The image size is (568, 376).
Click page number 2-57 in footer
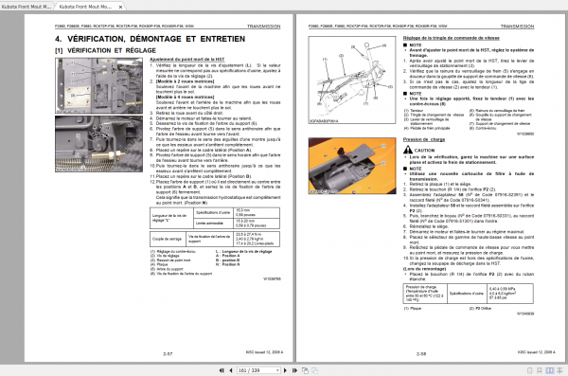(168, 353)
